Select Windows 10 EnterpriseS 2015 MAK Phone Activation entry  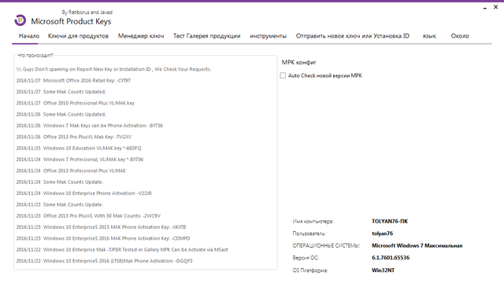(x=102, y=226)
